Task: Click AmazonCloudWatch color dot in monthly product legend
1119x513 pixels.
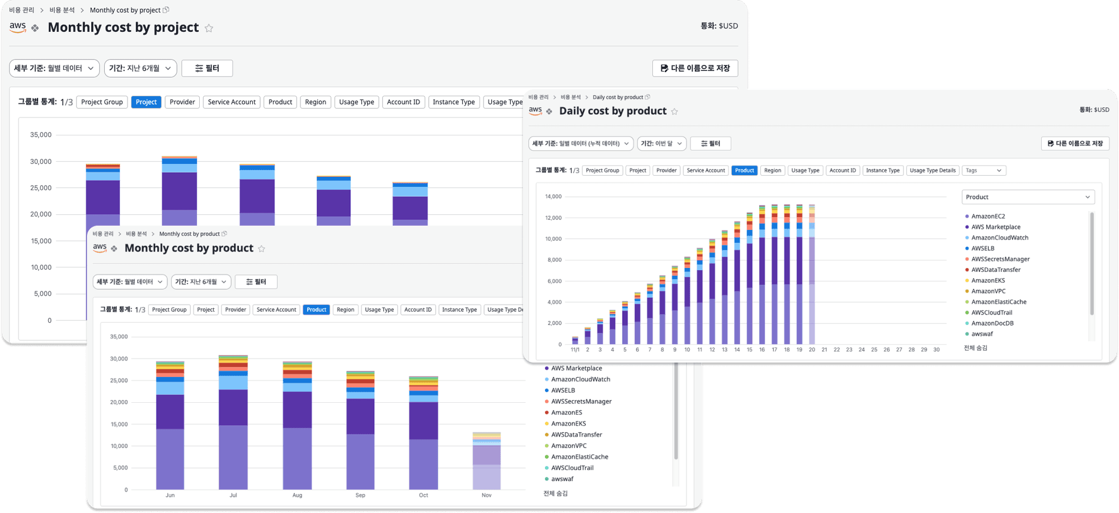Action: (x=547, y=380)
